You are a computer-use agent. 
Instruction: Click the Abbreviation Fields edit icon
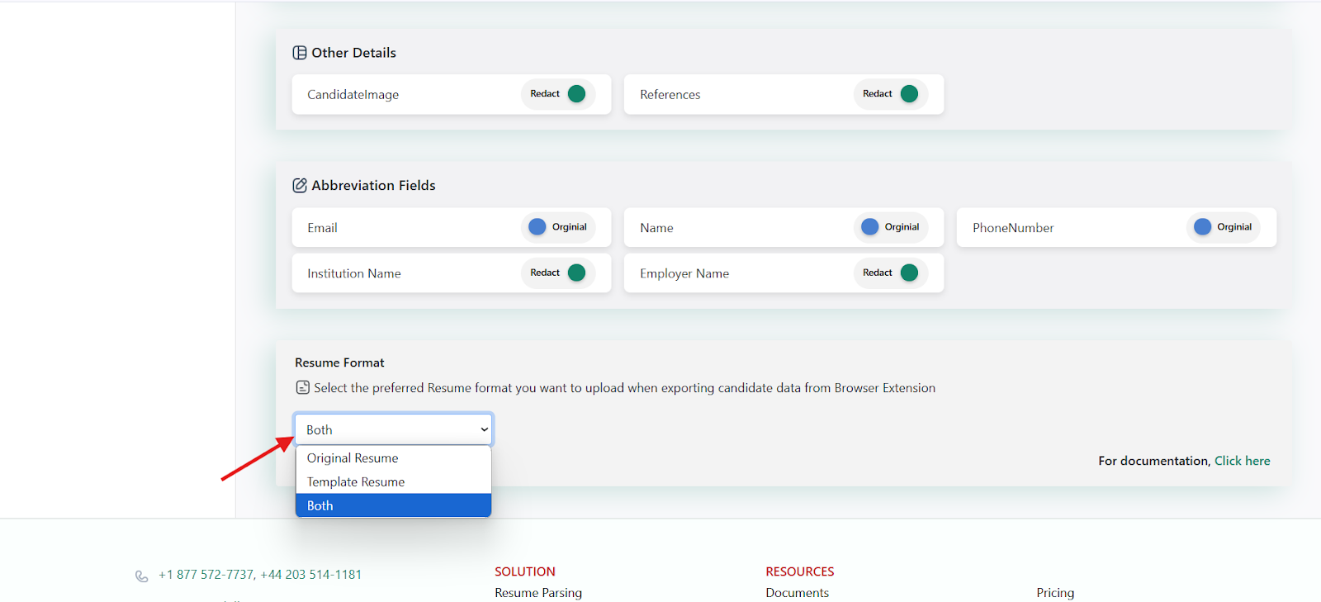coord(300,186)
